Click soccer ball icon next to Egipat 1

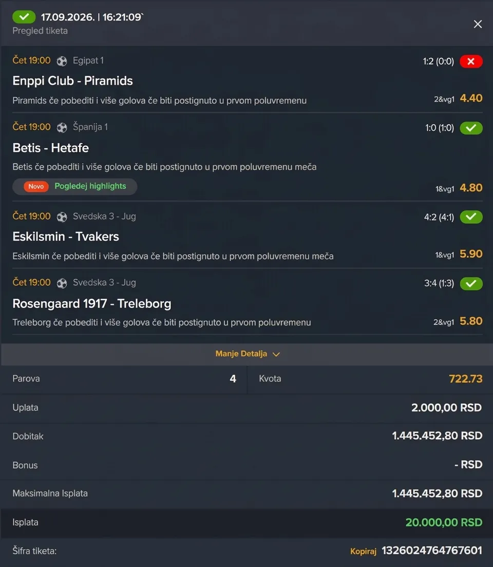pyautogui.click(x=62, y=61)
